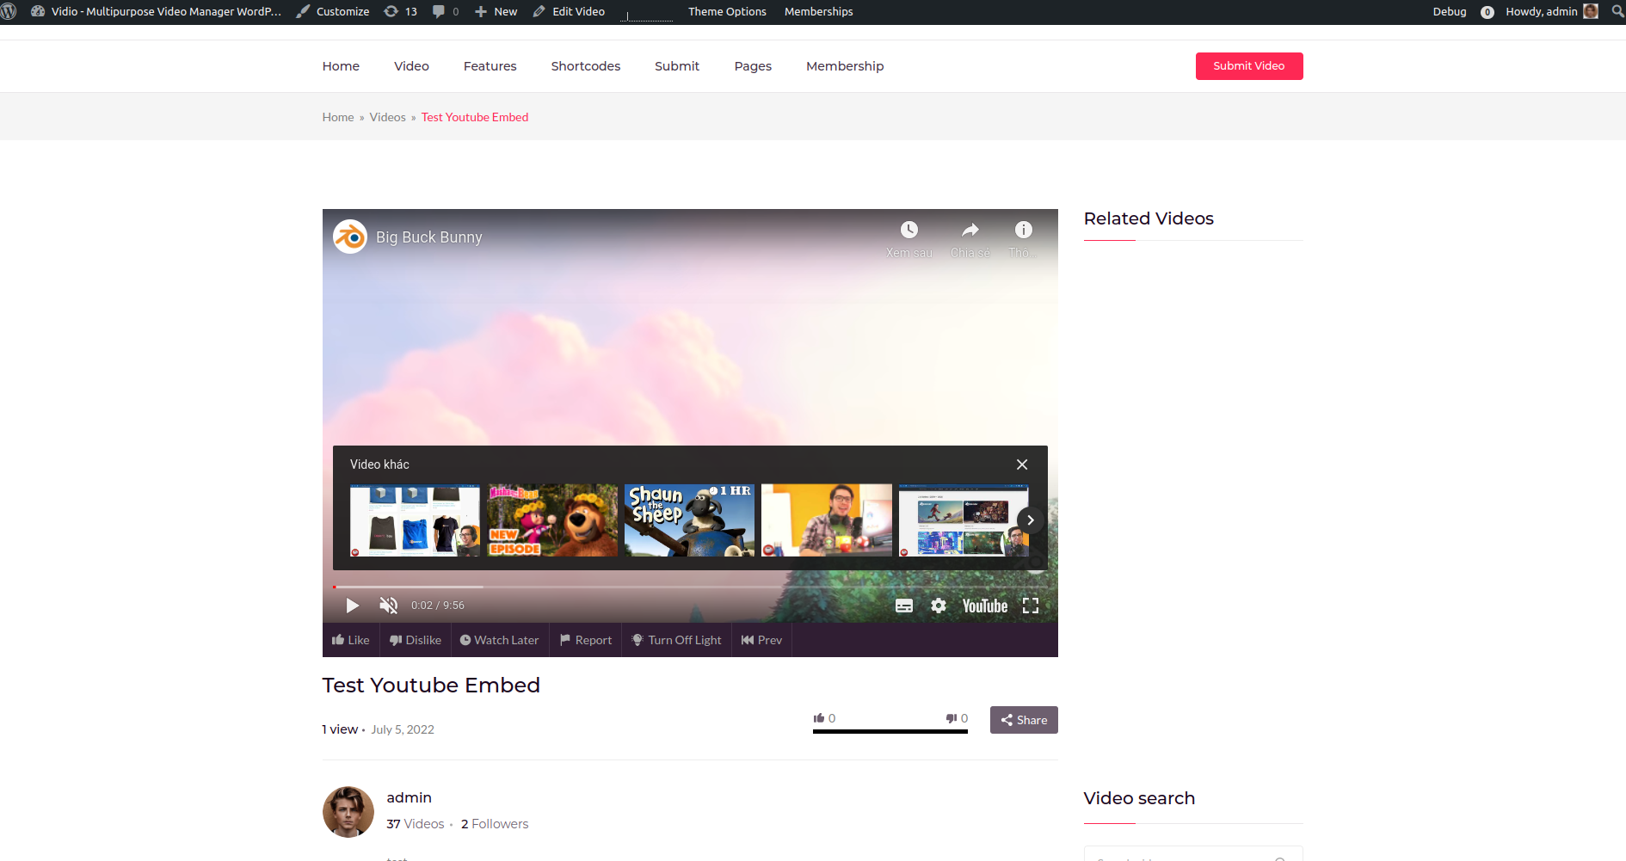
Task: Open the Debug admin bar item
Action: coord(1449,11)
